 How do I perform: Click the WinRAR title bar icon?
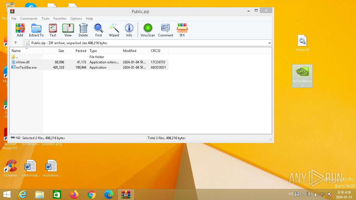12,11
